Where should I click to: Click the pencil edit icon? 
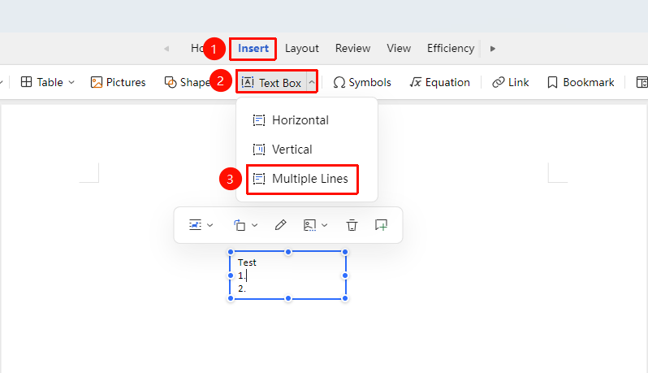(x=281, y=225)
